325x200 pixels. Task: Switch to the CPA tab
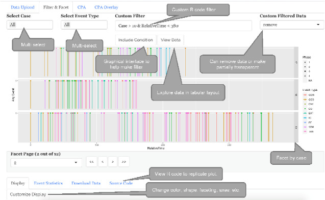[x=82, y=7]
